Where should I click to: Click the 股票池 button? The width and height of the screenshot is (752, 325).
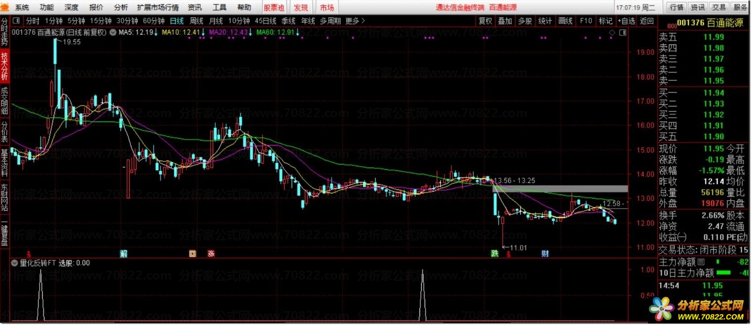coord(274,7)
